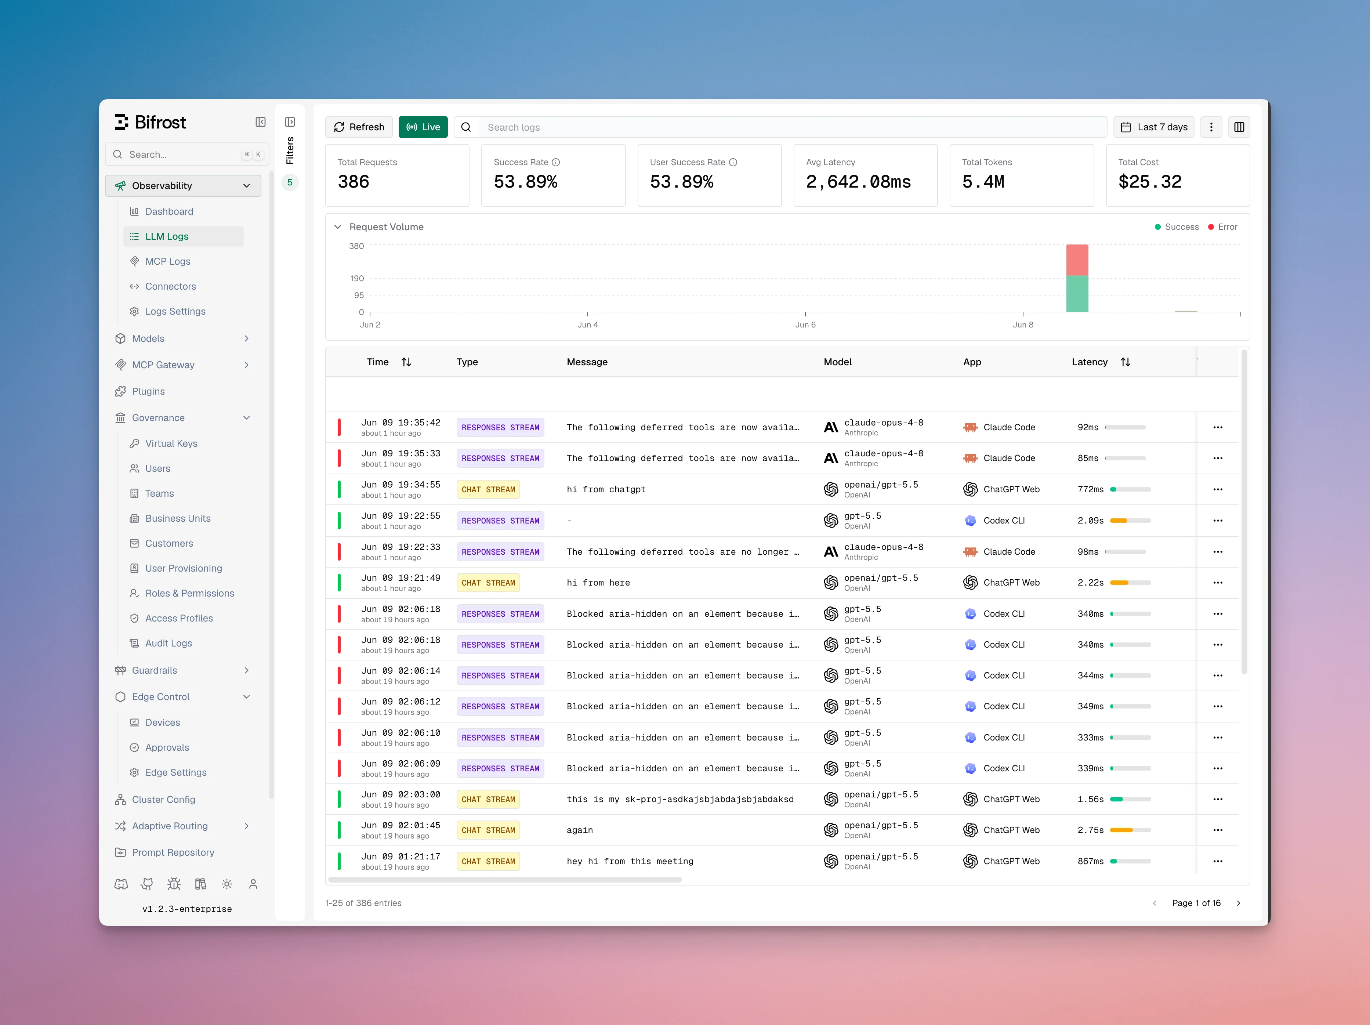Focus the sidebar Search box
This screenshot has width=1370, height=1025.
point(187,154)
